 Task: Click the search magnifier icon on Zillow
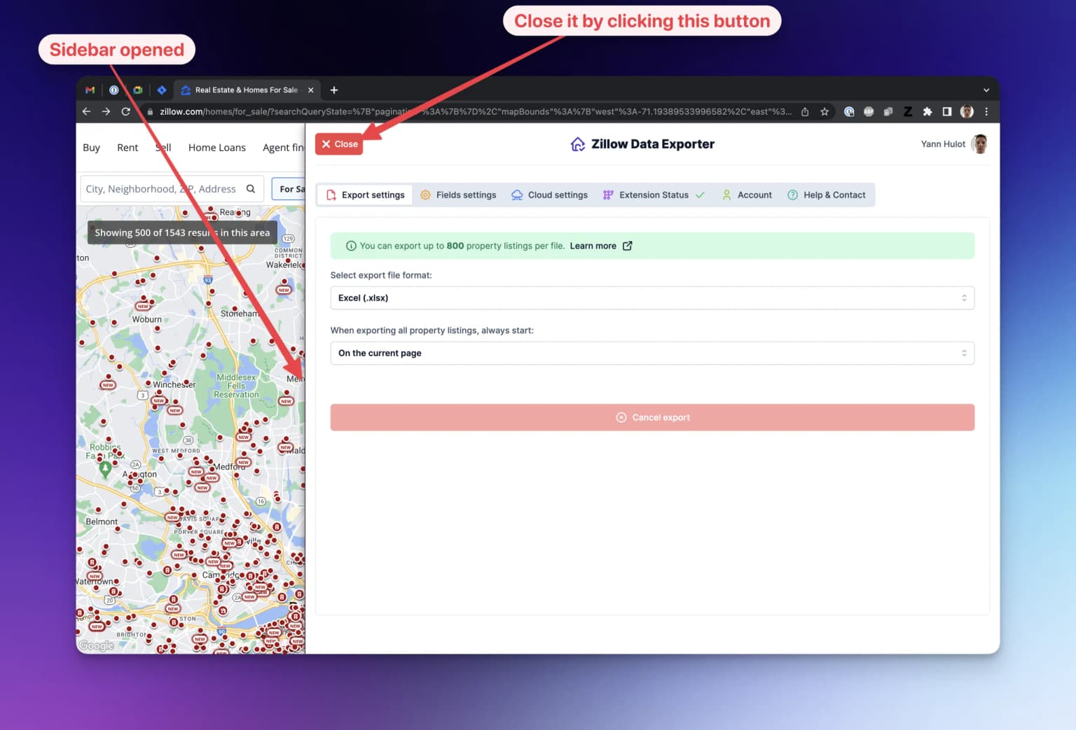[251, 189]
